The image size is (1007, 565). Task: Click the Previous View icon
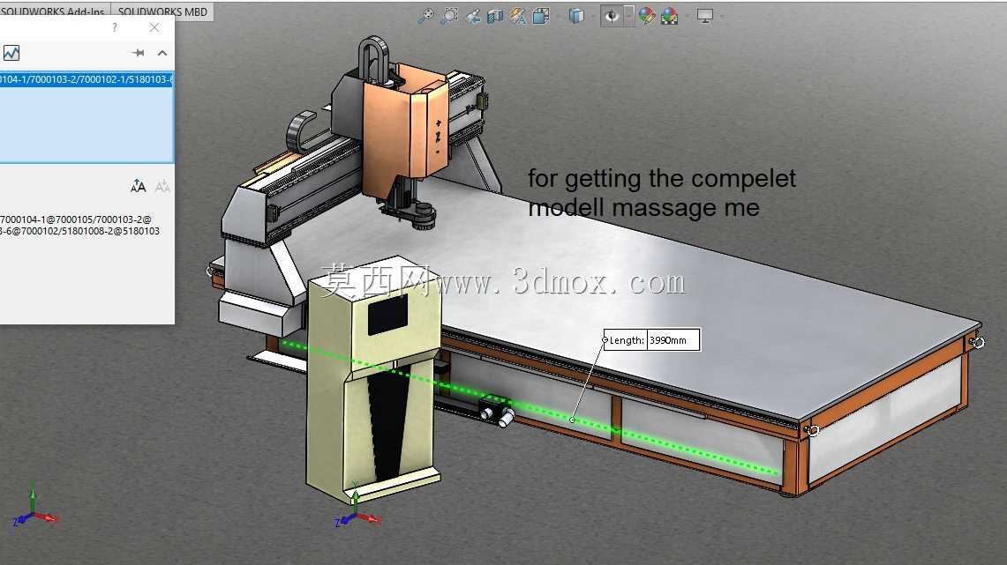(473, 16)
